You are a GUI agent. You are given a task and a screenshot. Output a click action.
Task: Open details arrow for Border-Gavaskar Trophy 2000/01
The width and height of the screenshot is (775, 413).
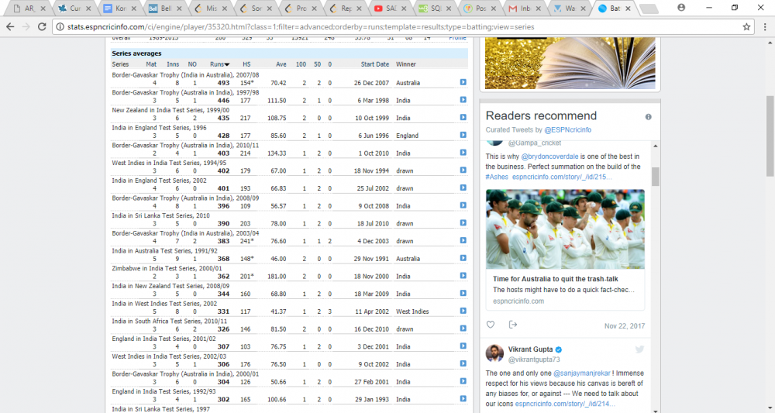(463, 381)
